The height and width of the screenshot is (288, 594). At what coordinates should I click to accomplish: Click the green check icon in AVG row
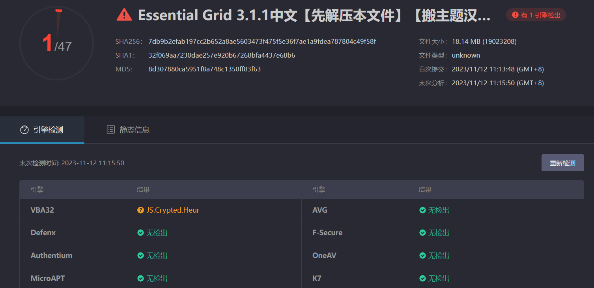tap(422, 210)
